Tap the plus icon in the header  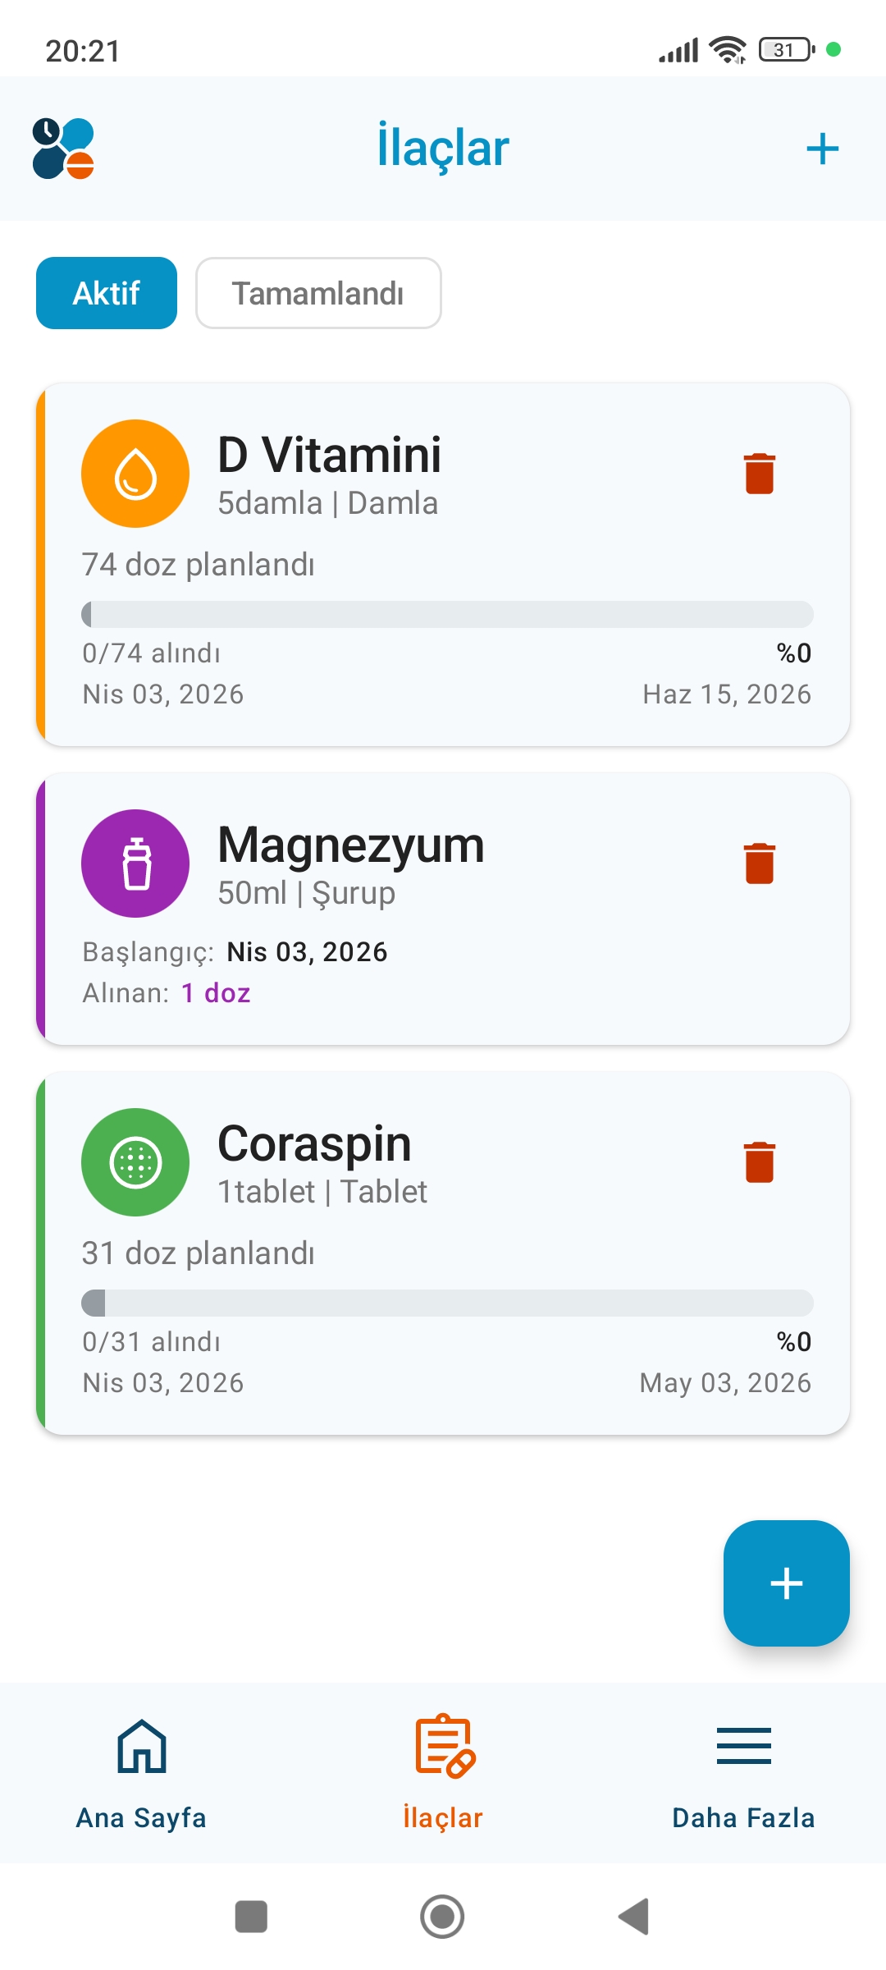pos(822,149)
